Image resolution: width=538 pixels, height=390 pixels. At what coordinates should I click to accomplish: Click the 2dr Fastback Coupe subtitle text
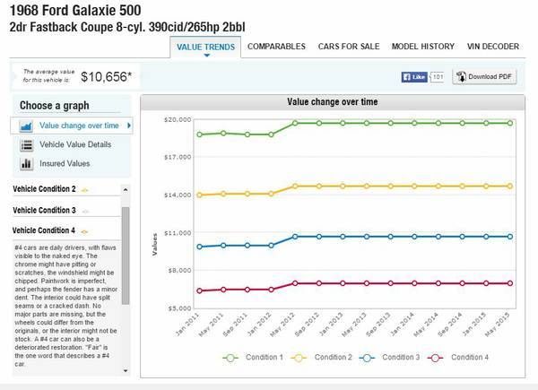click(127, 27)
